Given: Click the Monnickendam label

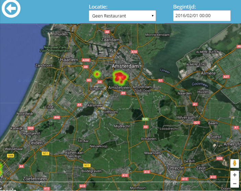Looking at the screenshot, I should pos(157,35).
